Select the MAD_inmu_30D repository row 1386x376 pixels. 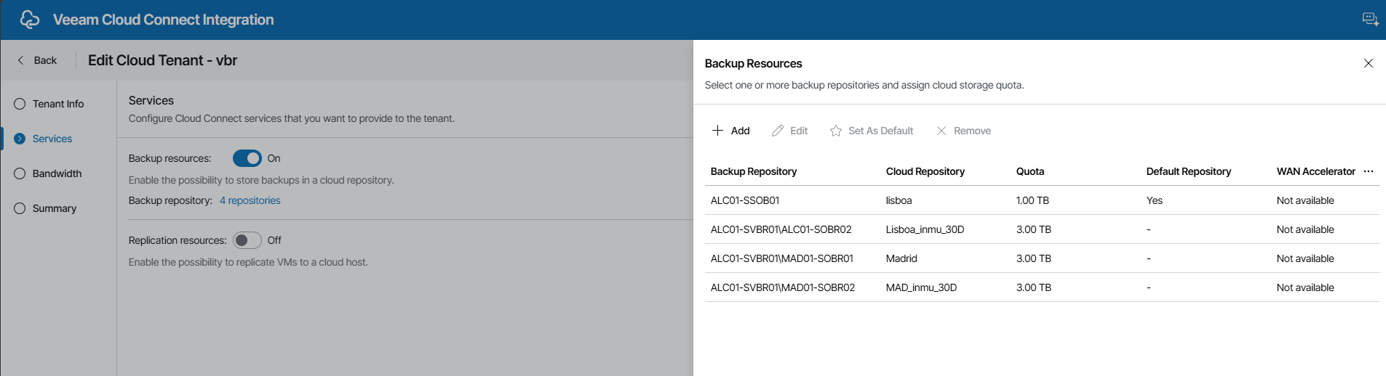[921, 287]
